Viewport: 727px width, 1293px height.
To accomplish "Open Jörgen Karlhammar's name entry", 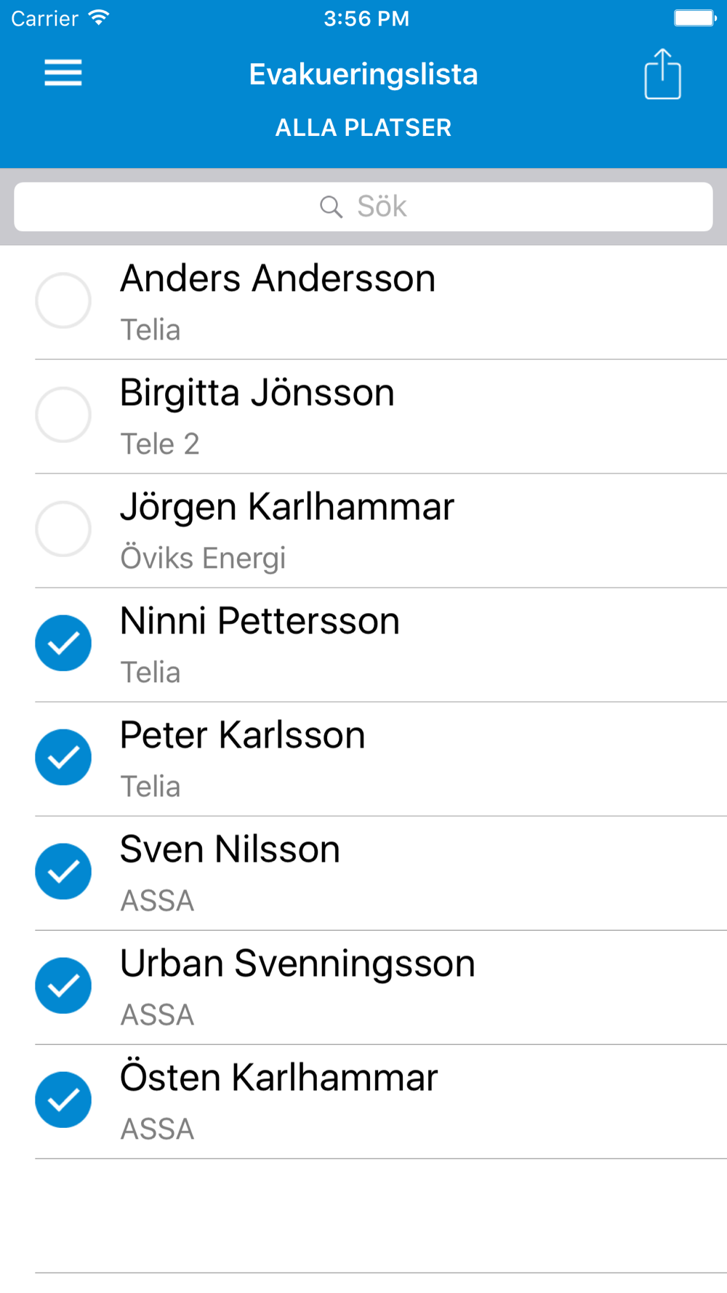I will pyautogui.click(x=287, y=507).
